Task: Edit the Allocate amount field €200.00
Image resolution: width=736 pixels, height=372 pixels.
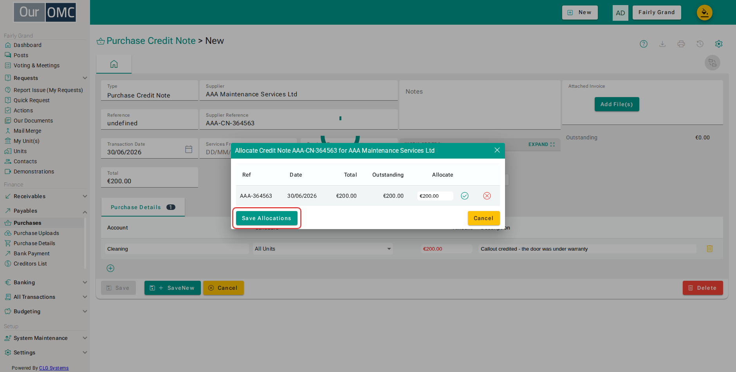Action: (435, 196)
